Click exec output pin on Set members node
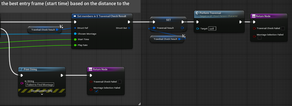292x106 pixels. [129, 22]
